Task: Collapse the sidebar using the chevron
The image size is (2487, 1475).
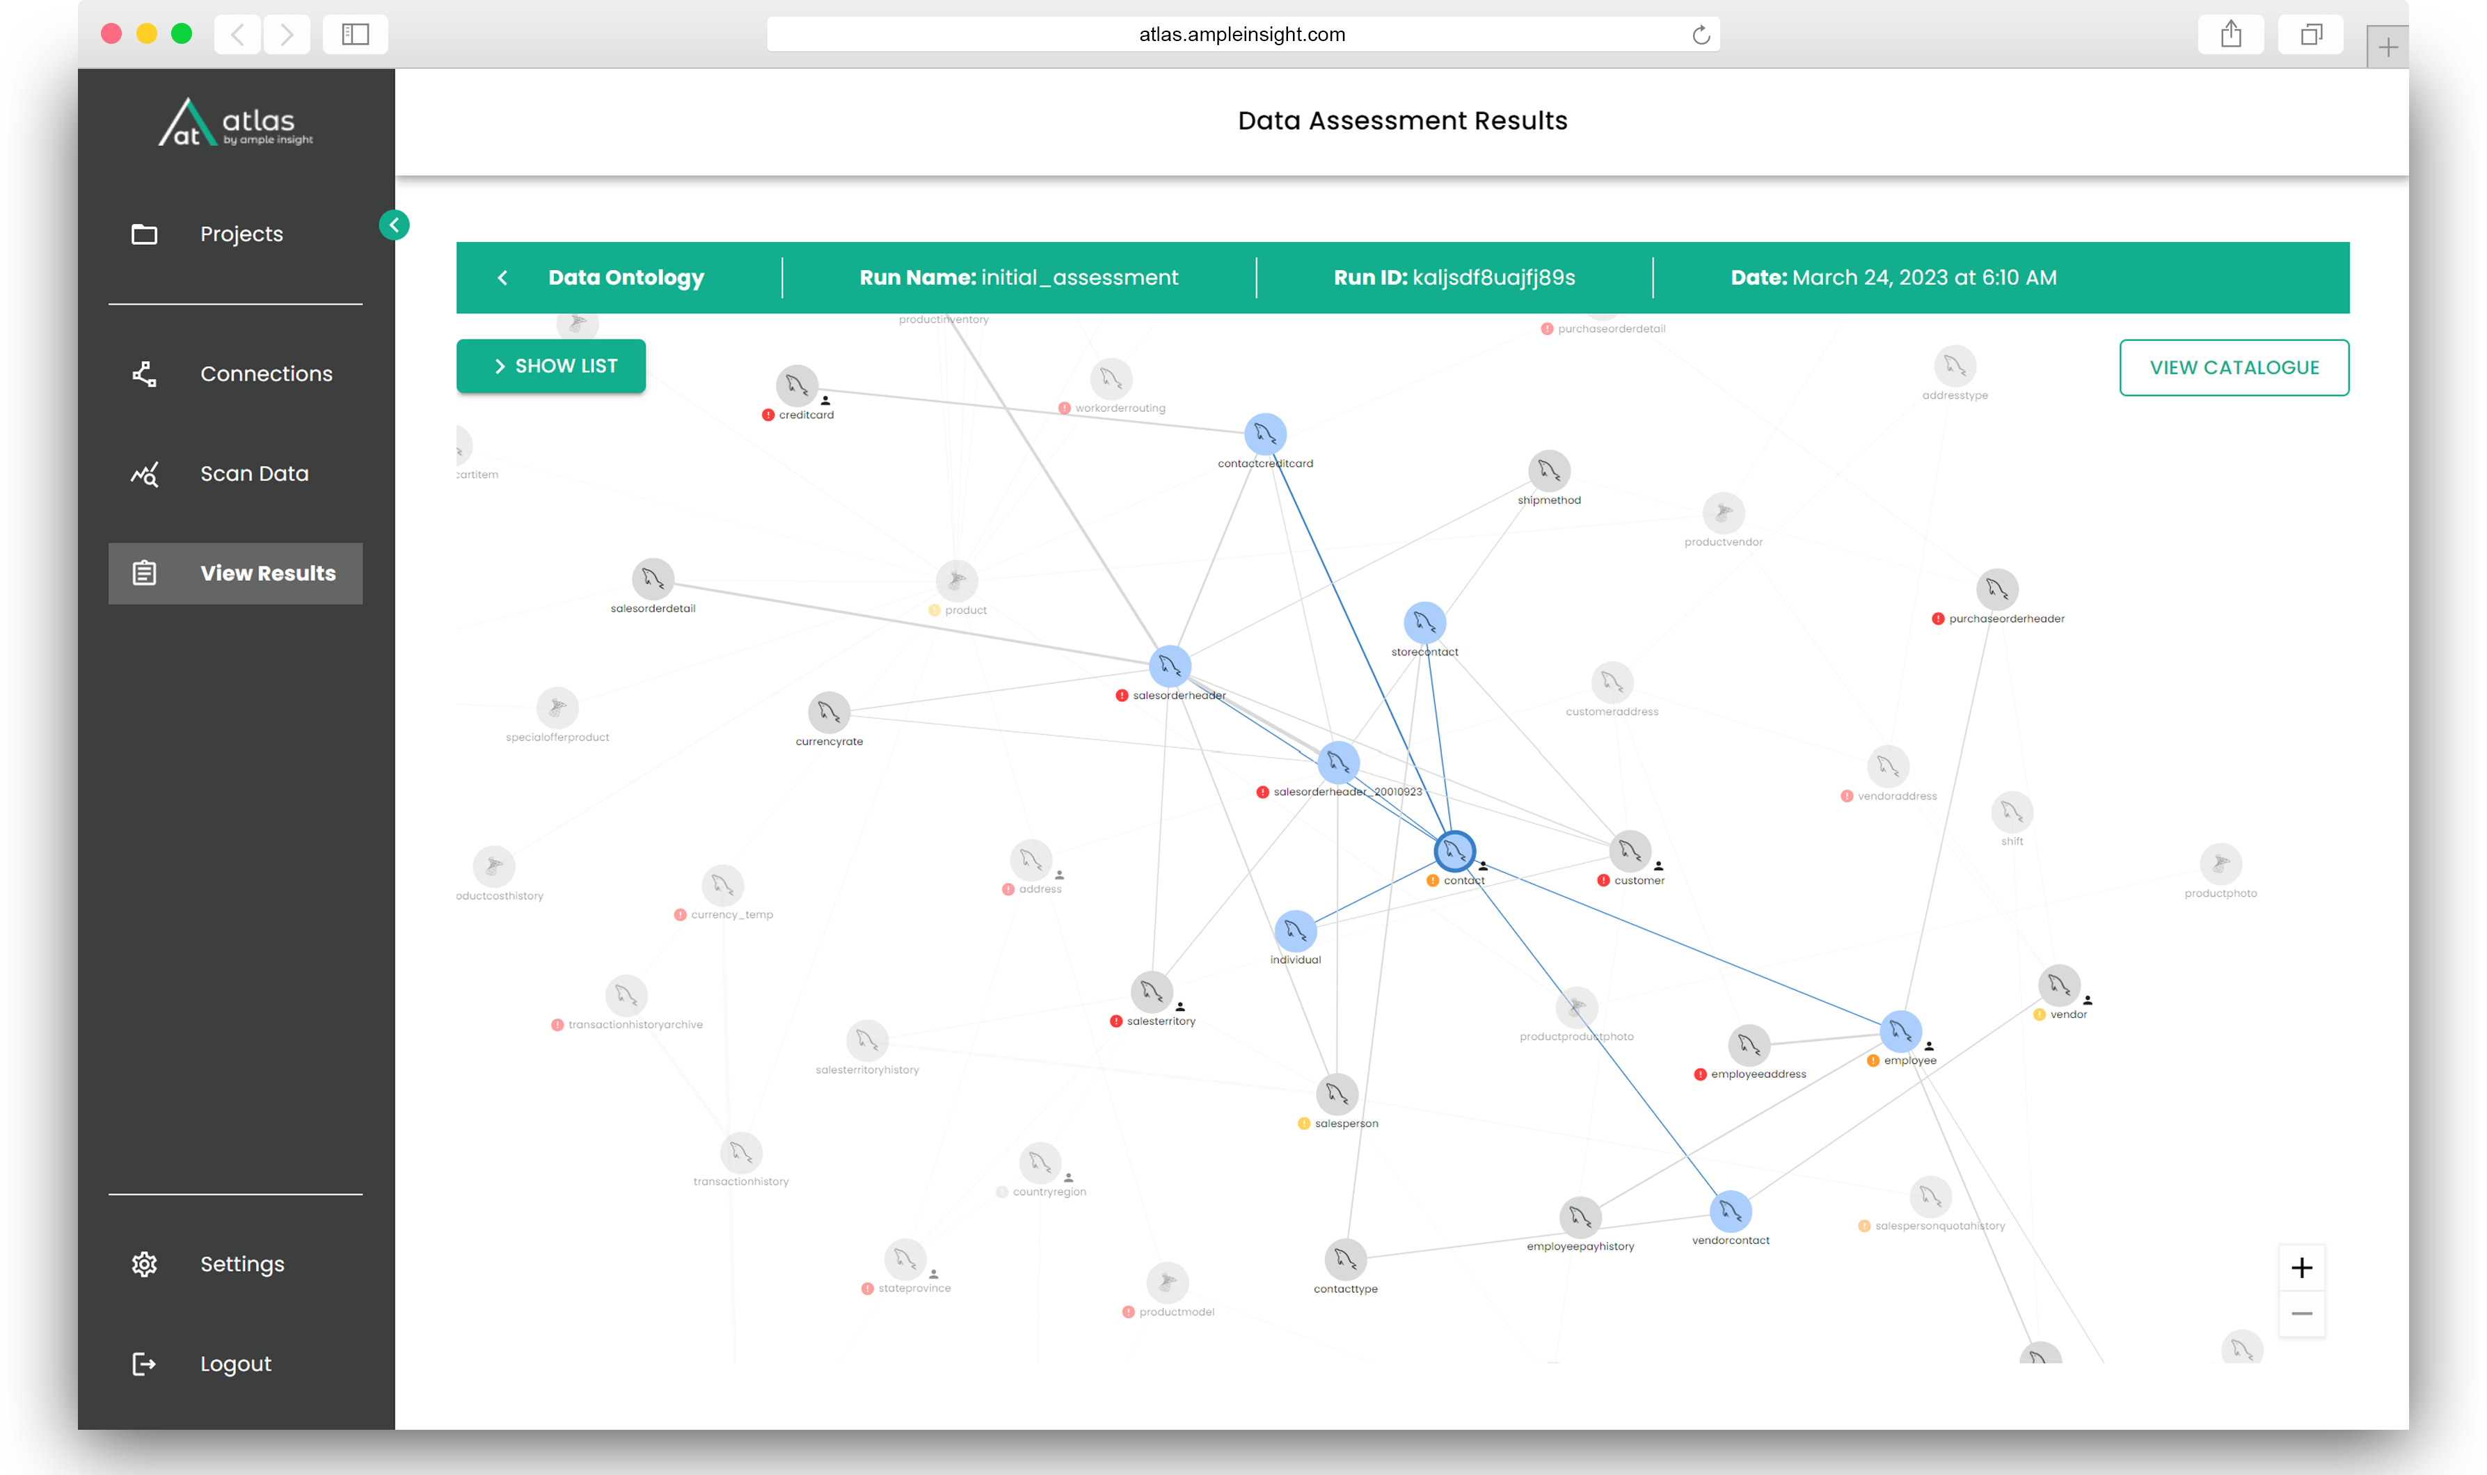Action: [x=395, y=225]
